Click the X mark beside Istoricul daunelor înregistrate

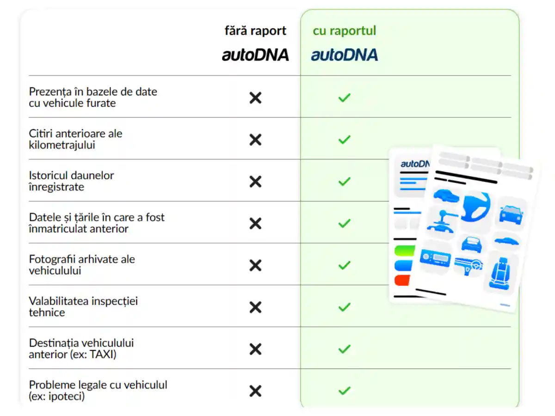(255, 182)
